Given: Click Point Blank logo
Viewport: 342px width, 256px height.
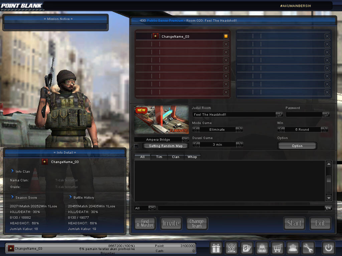Looking at the screenshot, I should [21, 6].
